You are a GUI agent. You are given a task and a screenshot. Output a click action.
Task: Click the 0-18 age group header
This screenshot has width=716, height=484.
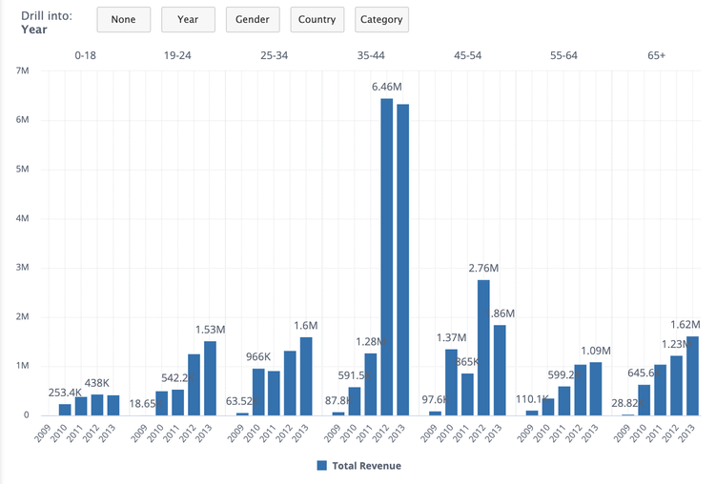coord(87,56)
